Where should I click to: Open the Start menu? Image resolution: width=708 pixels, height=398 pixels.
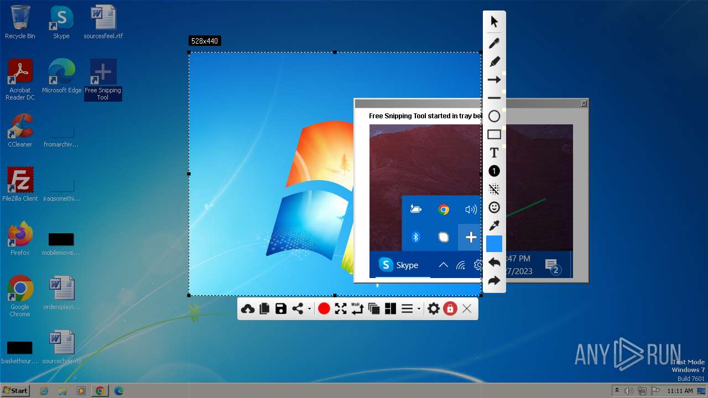(x=15, y=390)
